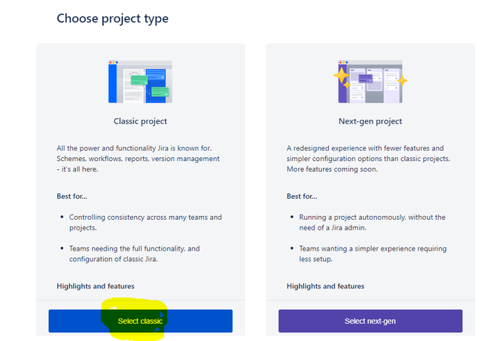Click the Choose project type heading
The height and width of the screenshot is (341, 496).
click(113, 19)
